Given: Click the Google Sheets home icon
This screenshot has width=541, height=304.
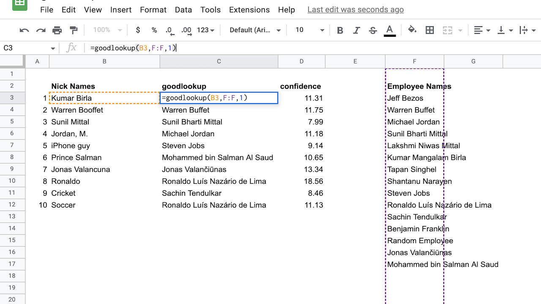Looking at the screenshot, I should [x=20, y=5].
